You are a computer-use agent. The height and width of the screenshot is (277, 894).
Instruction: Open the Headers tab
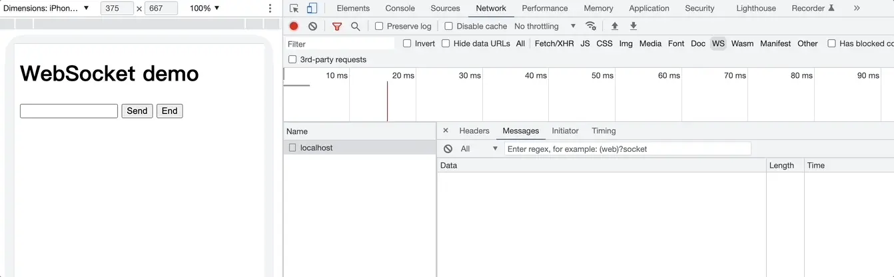click(x=474, y=131)
